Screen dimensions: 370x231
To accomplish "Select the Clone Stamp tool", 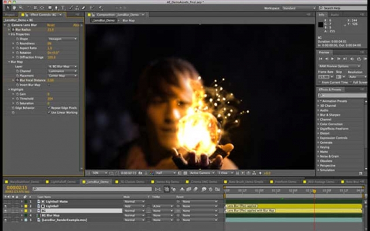I will click(x=77, y=8).
